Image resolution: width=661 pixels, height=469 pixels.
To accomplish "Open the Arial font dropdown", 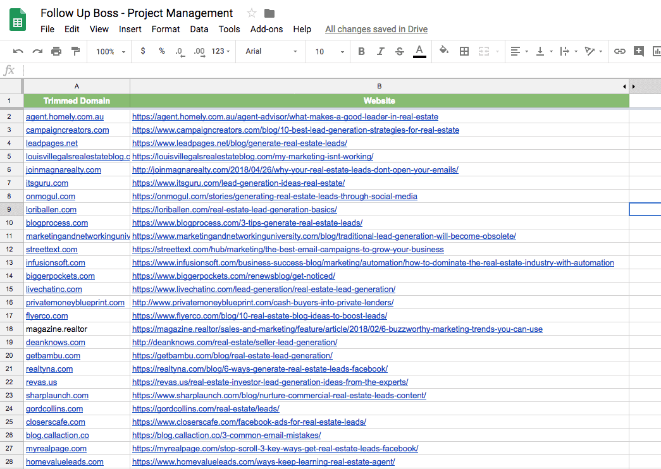I will click(271, 51).
